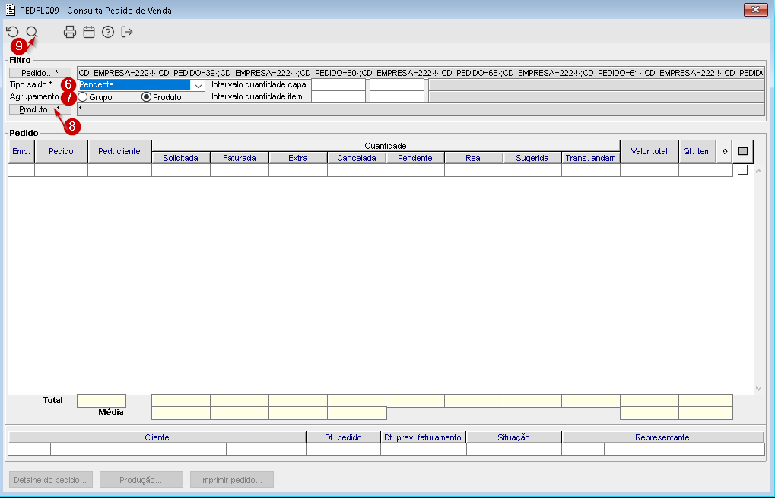This screenshot has width=775, height=498.
Task: Click the Pendente column header in grid
Action: pos(415,158)
